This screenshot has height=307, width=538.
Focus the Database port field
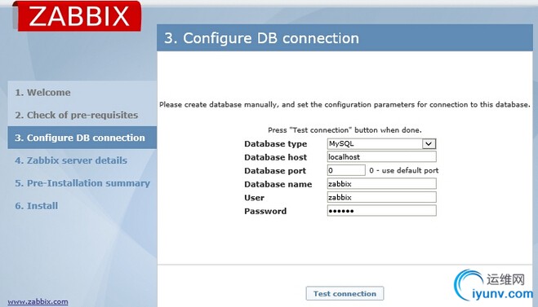click(x=346, y=170)
